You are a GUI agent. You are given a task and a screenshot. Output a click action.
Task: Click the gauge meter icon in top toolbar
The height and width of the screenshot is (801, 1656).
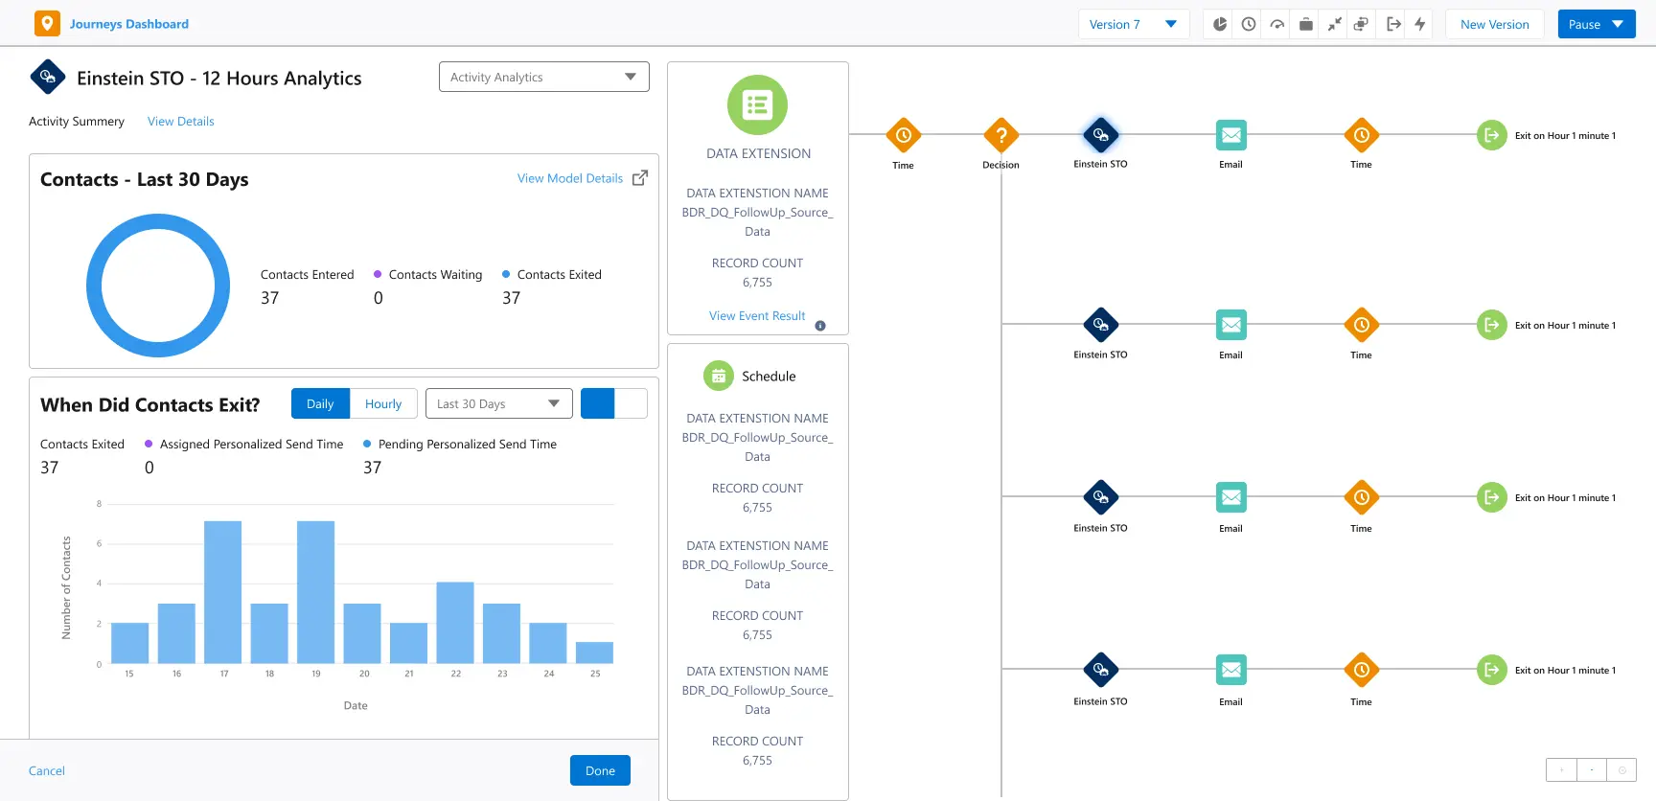click(x=1277, y=25)
